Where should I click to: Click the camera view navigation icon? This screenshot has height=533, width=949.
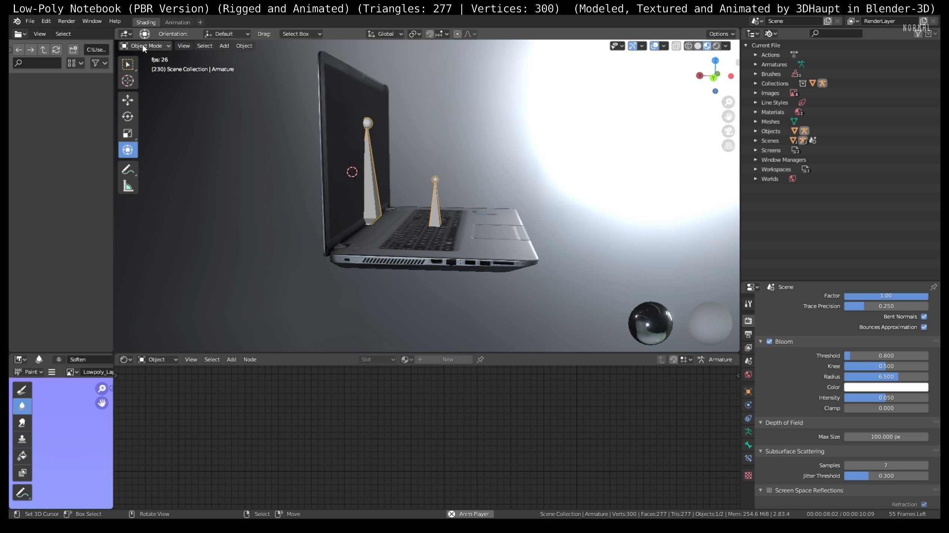point(728,131)
